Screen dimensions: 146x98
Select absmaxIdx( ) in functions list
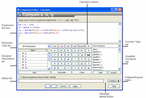tap(98, 67)
